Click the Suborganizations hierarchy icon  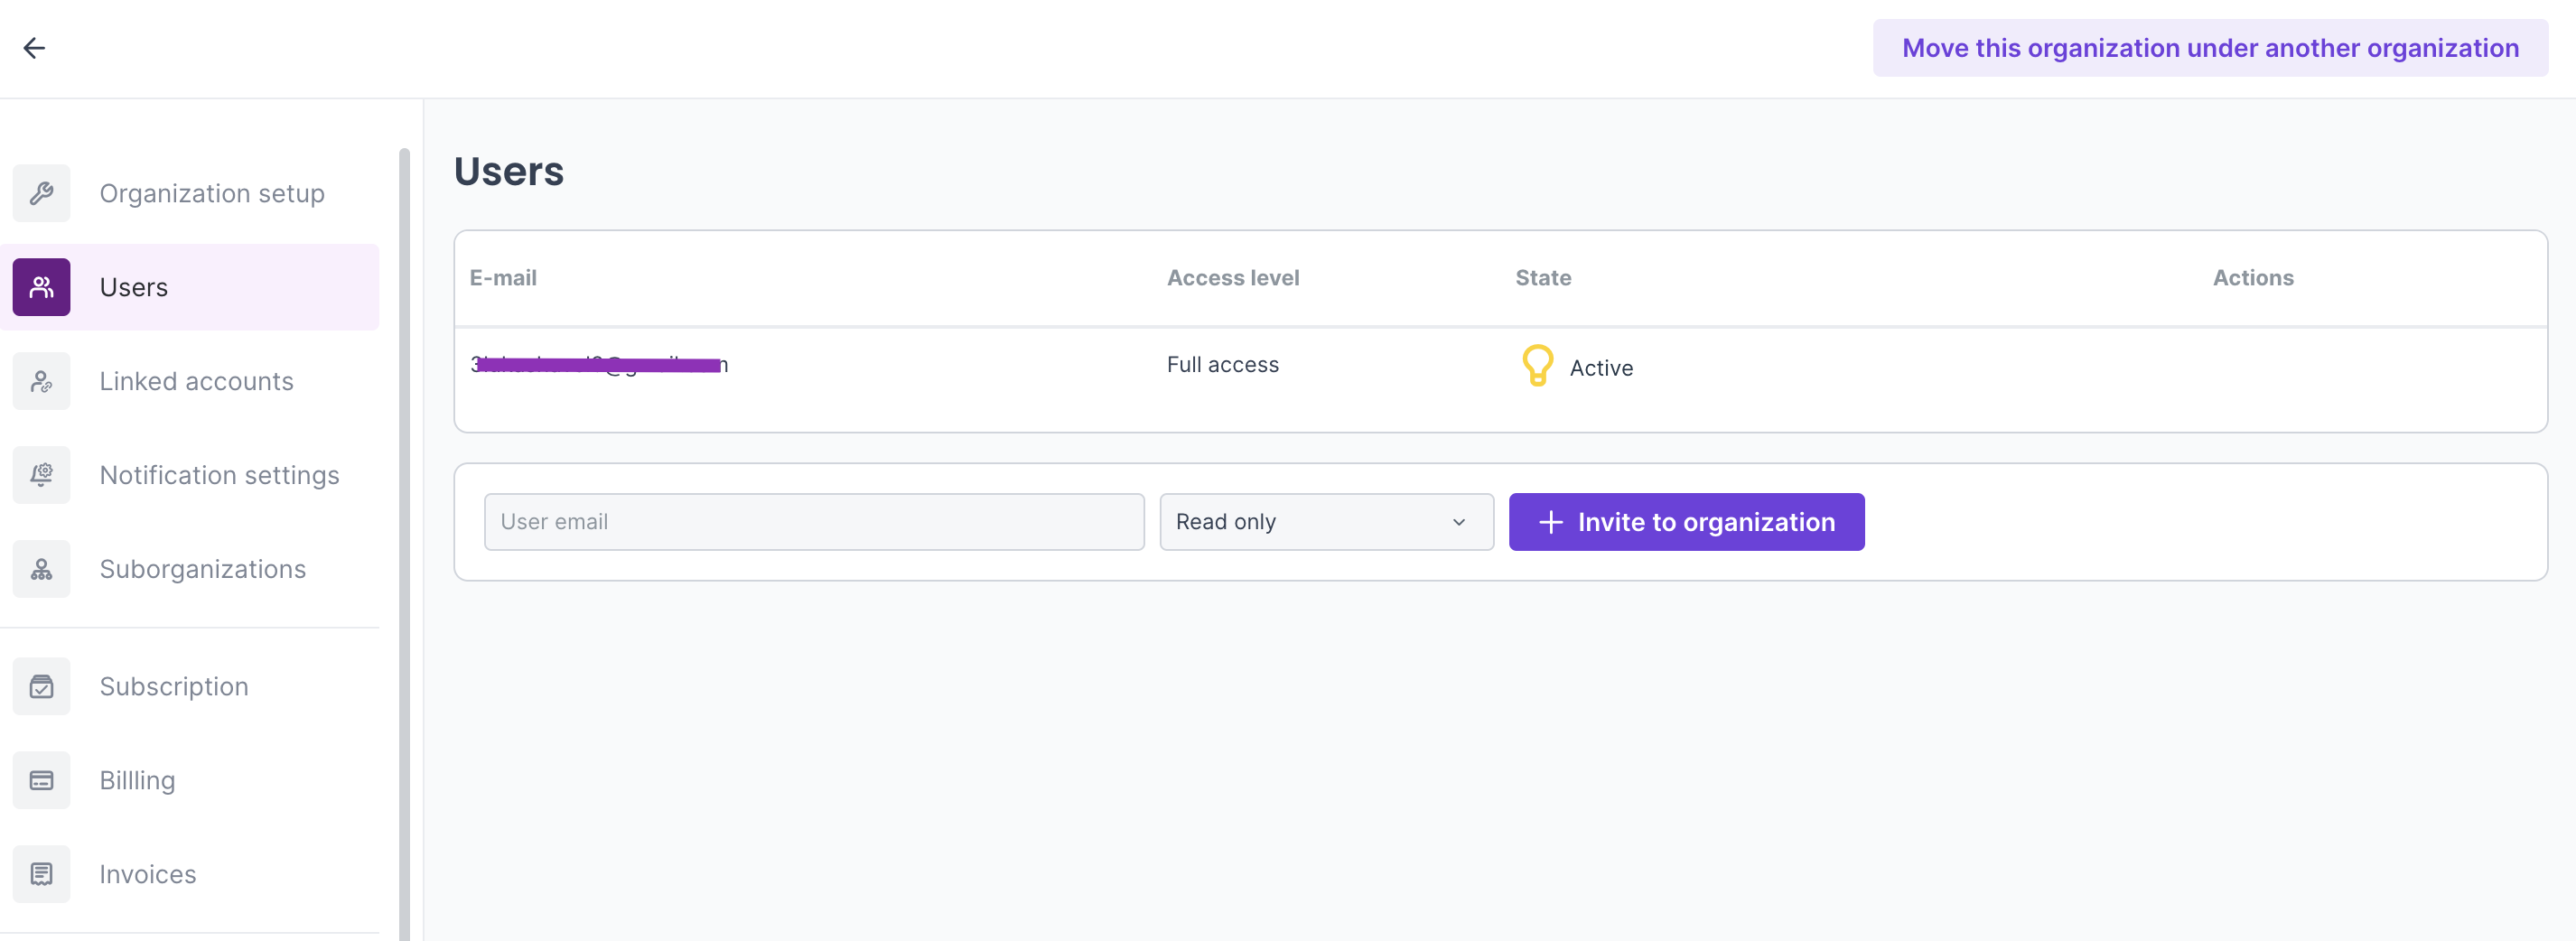[x=41, y=569]
